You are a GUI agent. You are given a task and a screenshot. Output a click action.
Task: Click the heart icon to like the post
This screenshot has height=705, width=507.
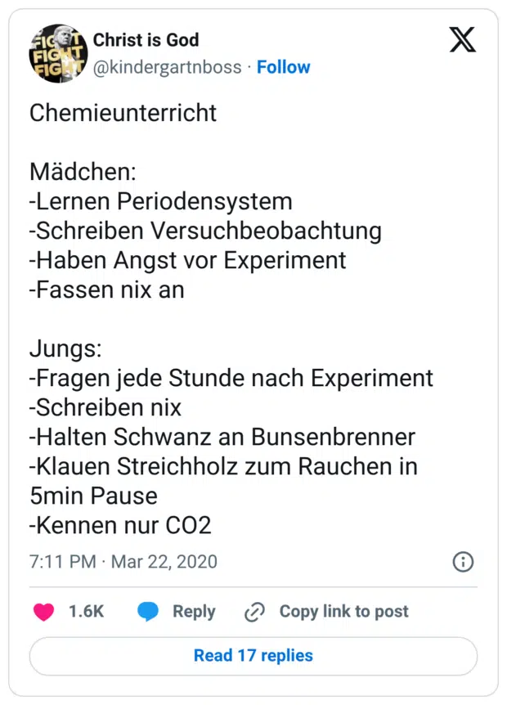coord(43,611)
